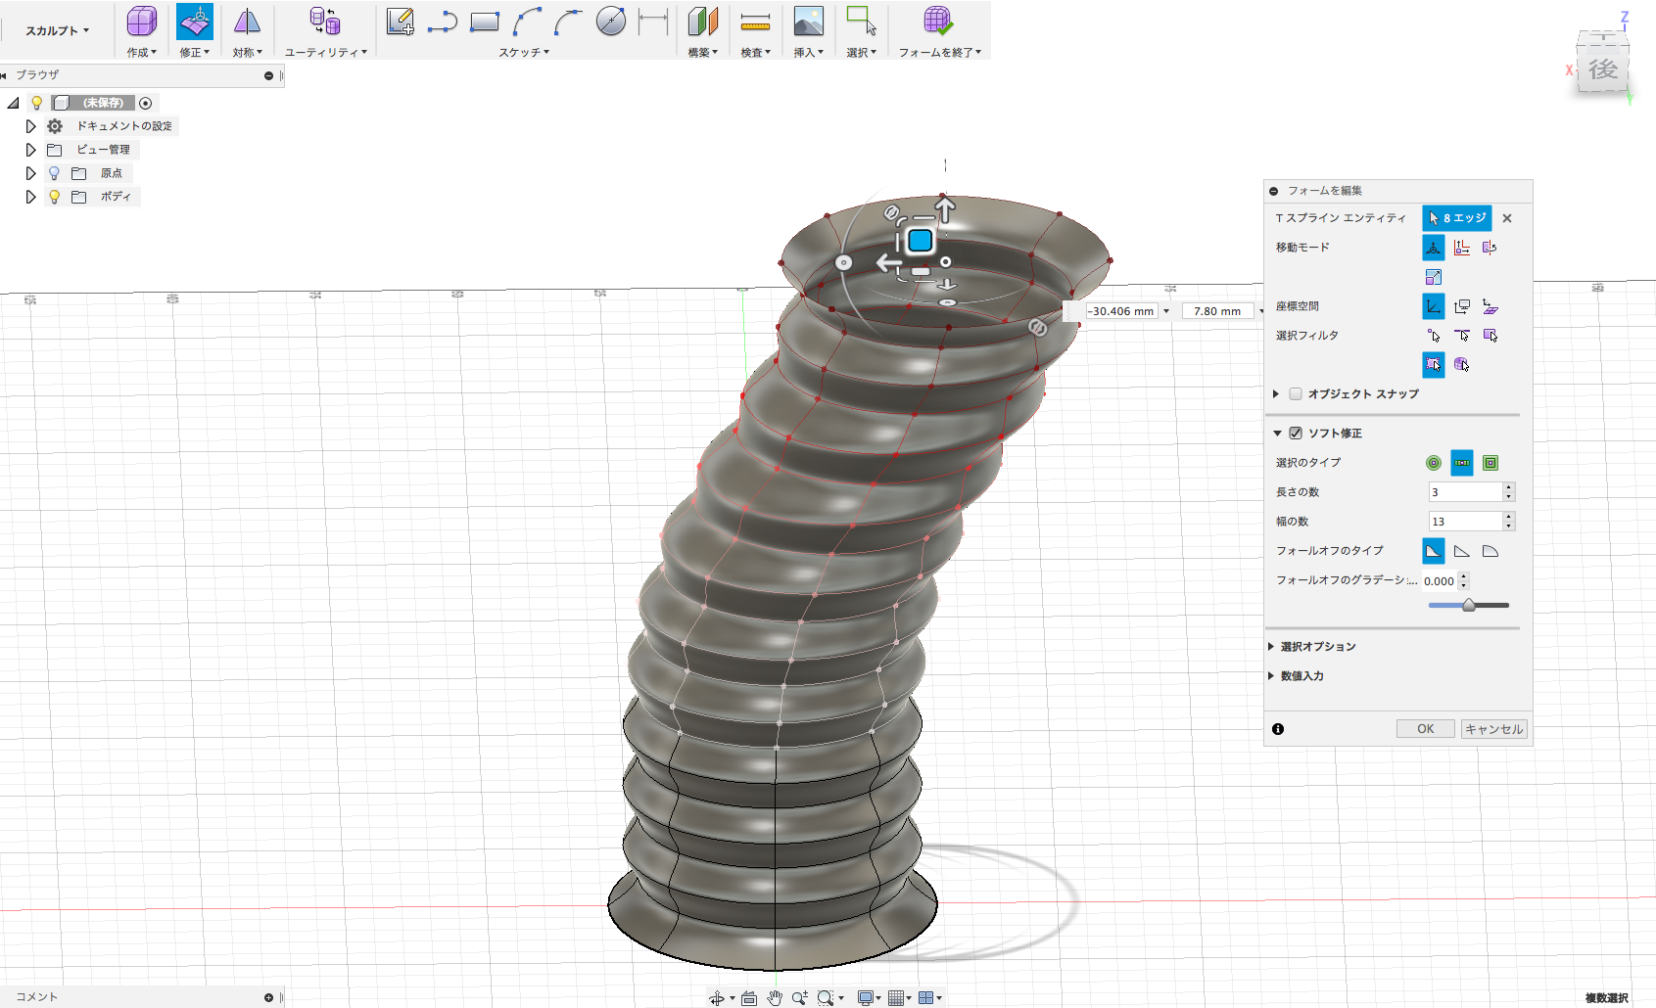Open the スケッチ dropdown menu
Screen dimensions: 1656x1008
click(x=524, y=53)
